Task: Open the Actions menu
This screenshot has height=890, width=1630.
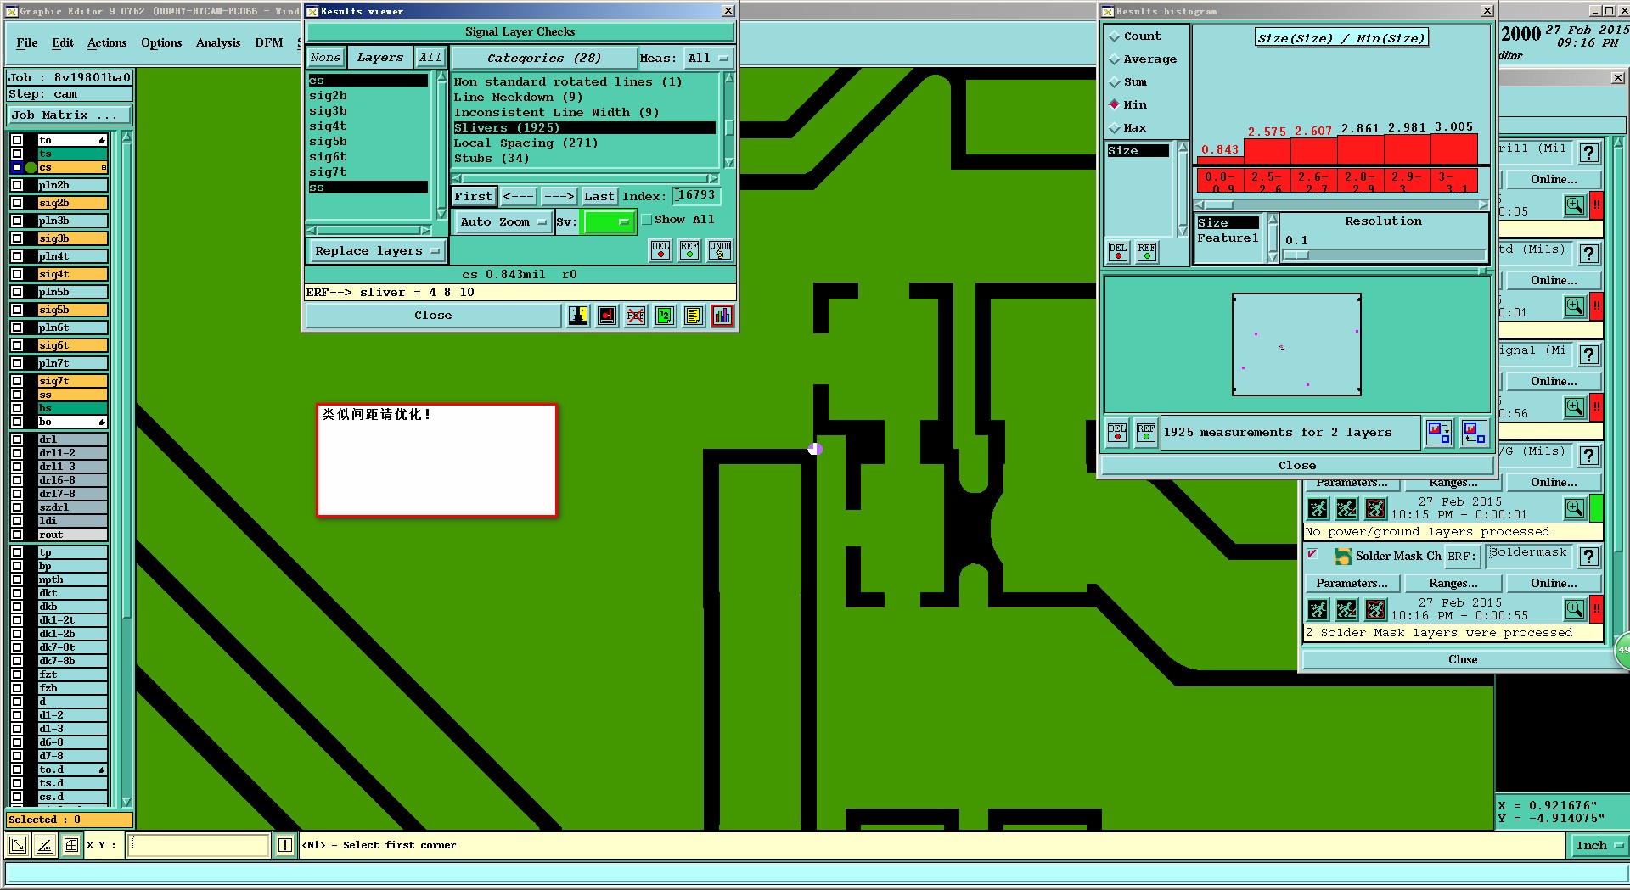Action: pyautogui.click(x=107, y=43)
